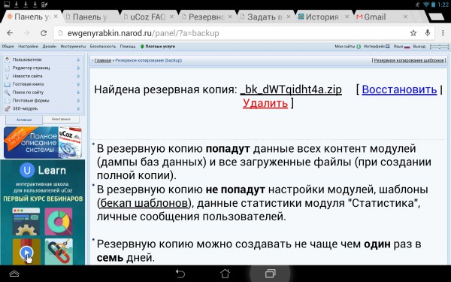Close the uCoz FAQ tab

(171, 17)
